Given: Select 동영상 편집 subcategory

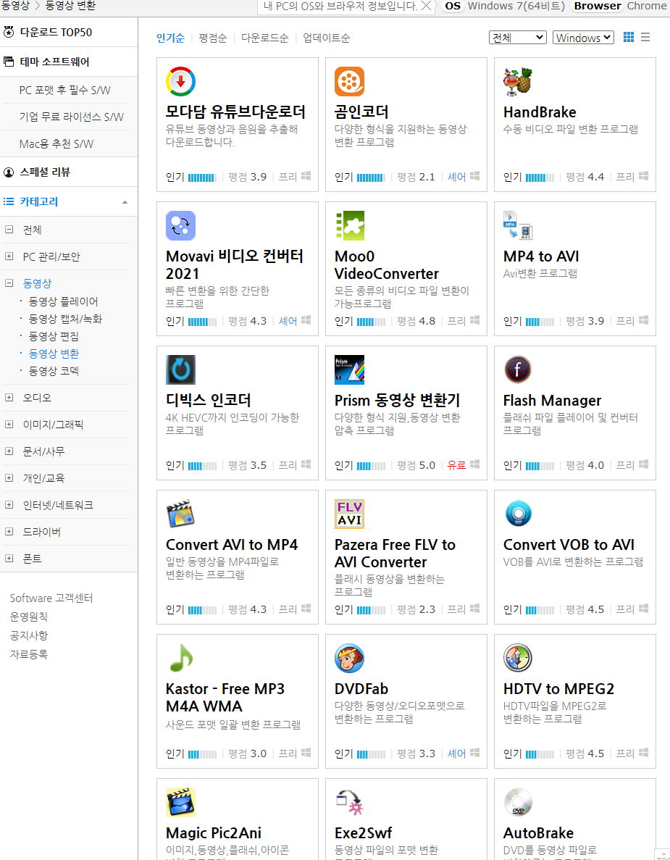Looking at the screenshot, I should tap(54, 336).
